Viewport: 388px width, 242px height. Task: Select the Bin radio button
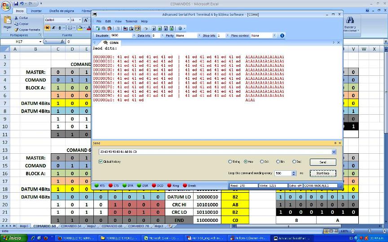pos(278,162)
